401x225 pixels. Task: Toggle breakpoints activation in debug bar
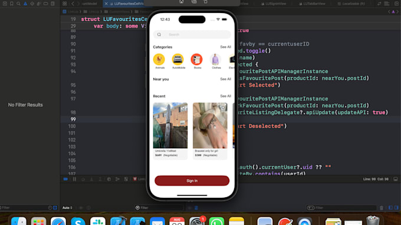click(65, 179)
